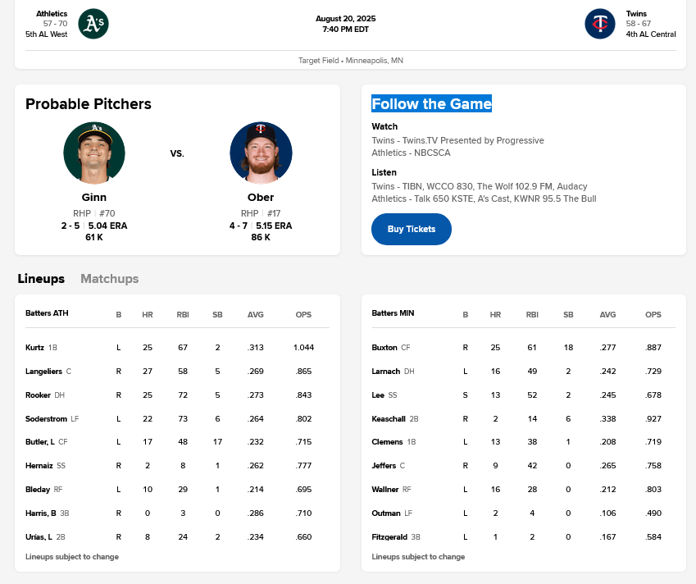
Task: Click Keaschall in the Twins batters list
Action: pyautogui.click(x=389, y=419)
